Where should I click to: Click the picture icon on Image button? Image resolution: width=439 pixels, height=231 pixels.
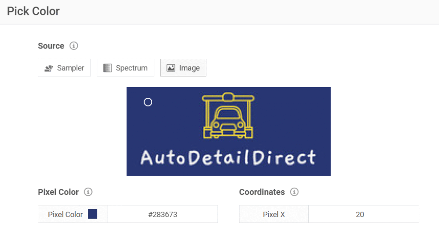(171, 68)
